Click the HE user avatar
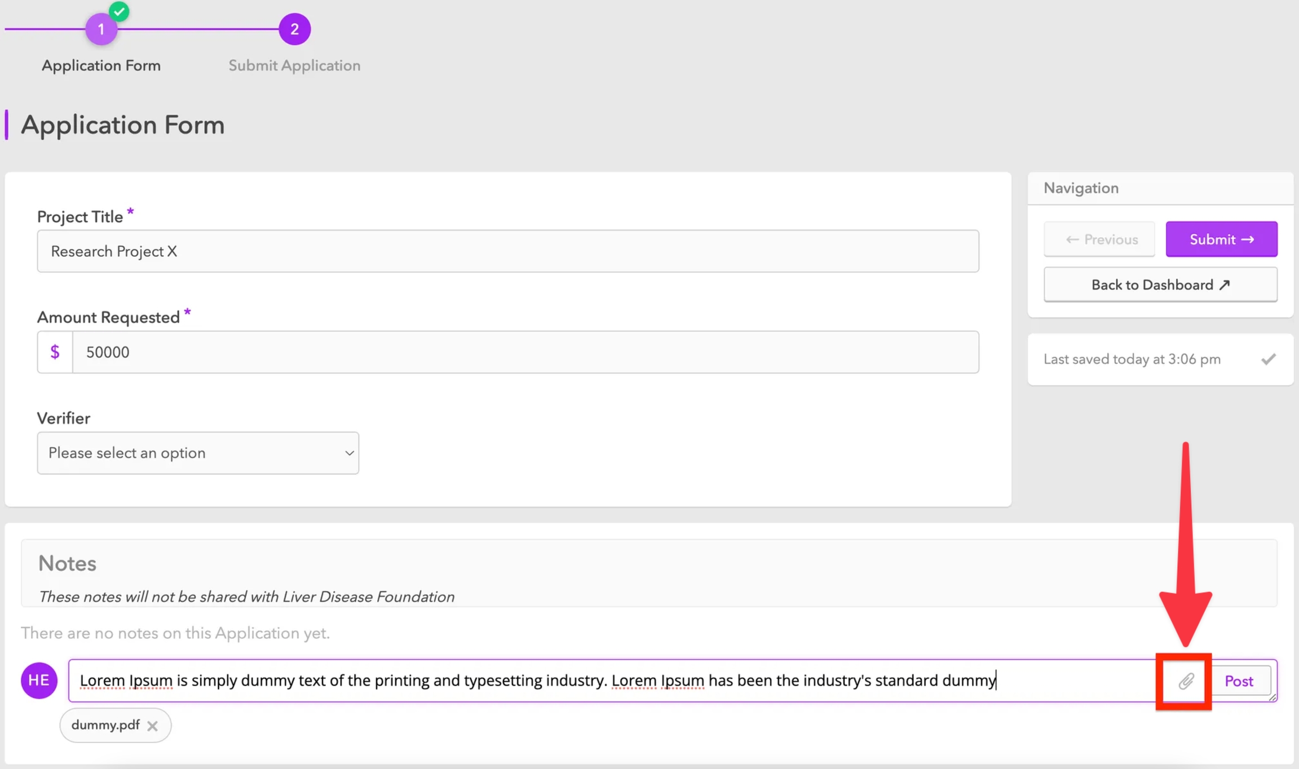Viewport: 1299px width, 769px height. click(39, 680)
